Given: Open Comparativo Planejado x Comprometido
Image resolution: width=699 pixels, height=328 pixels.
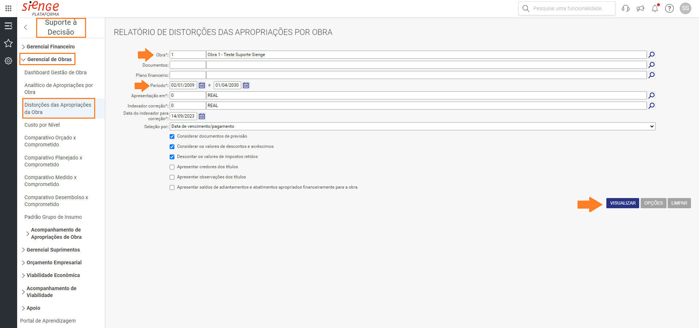Looking at the screenshot, I should (x=53, y=161).
